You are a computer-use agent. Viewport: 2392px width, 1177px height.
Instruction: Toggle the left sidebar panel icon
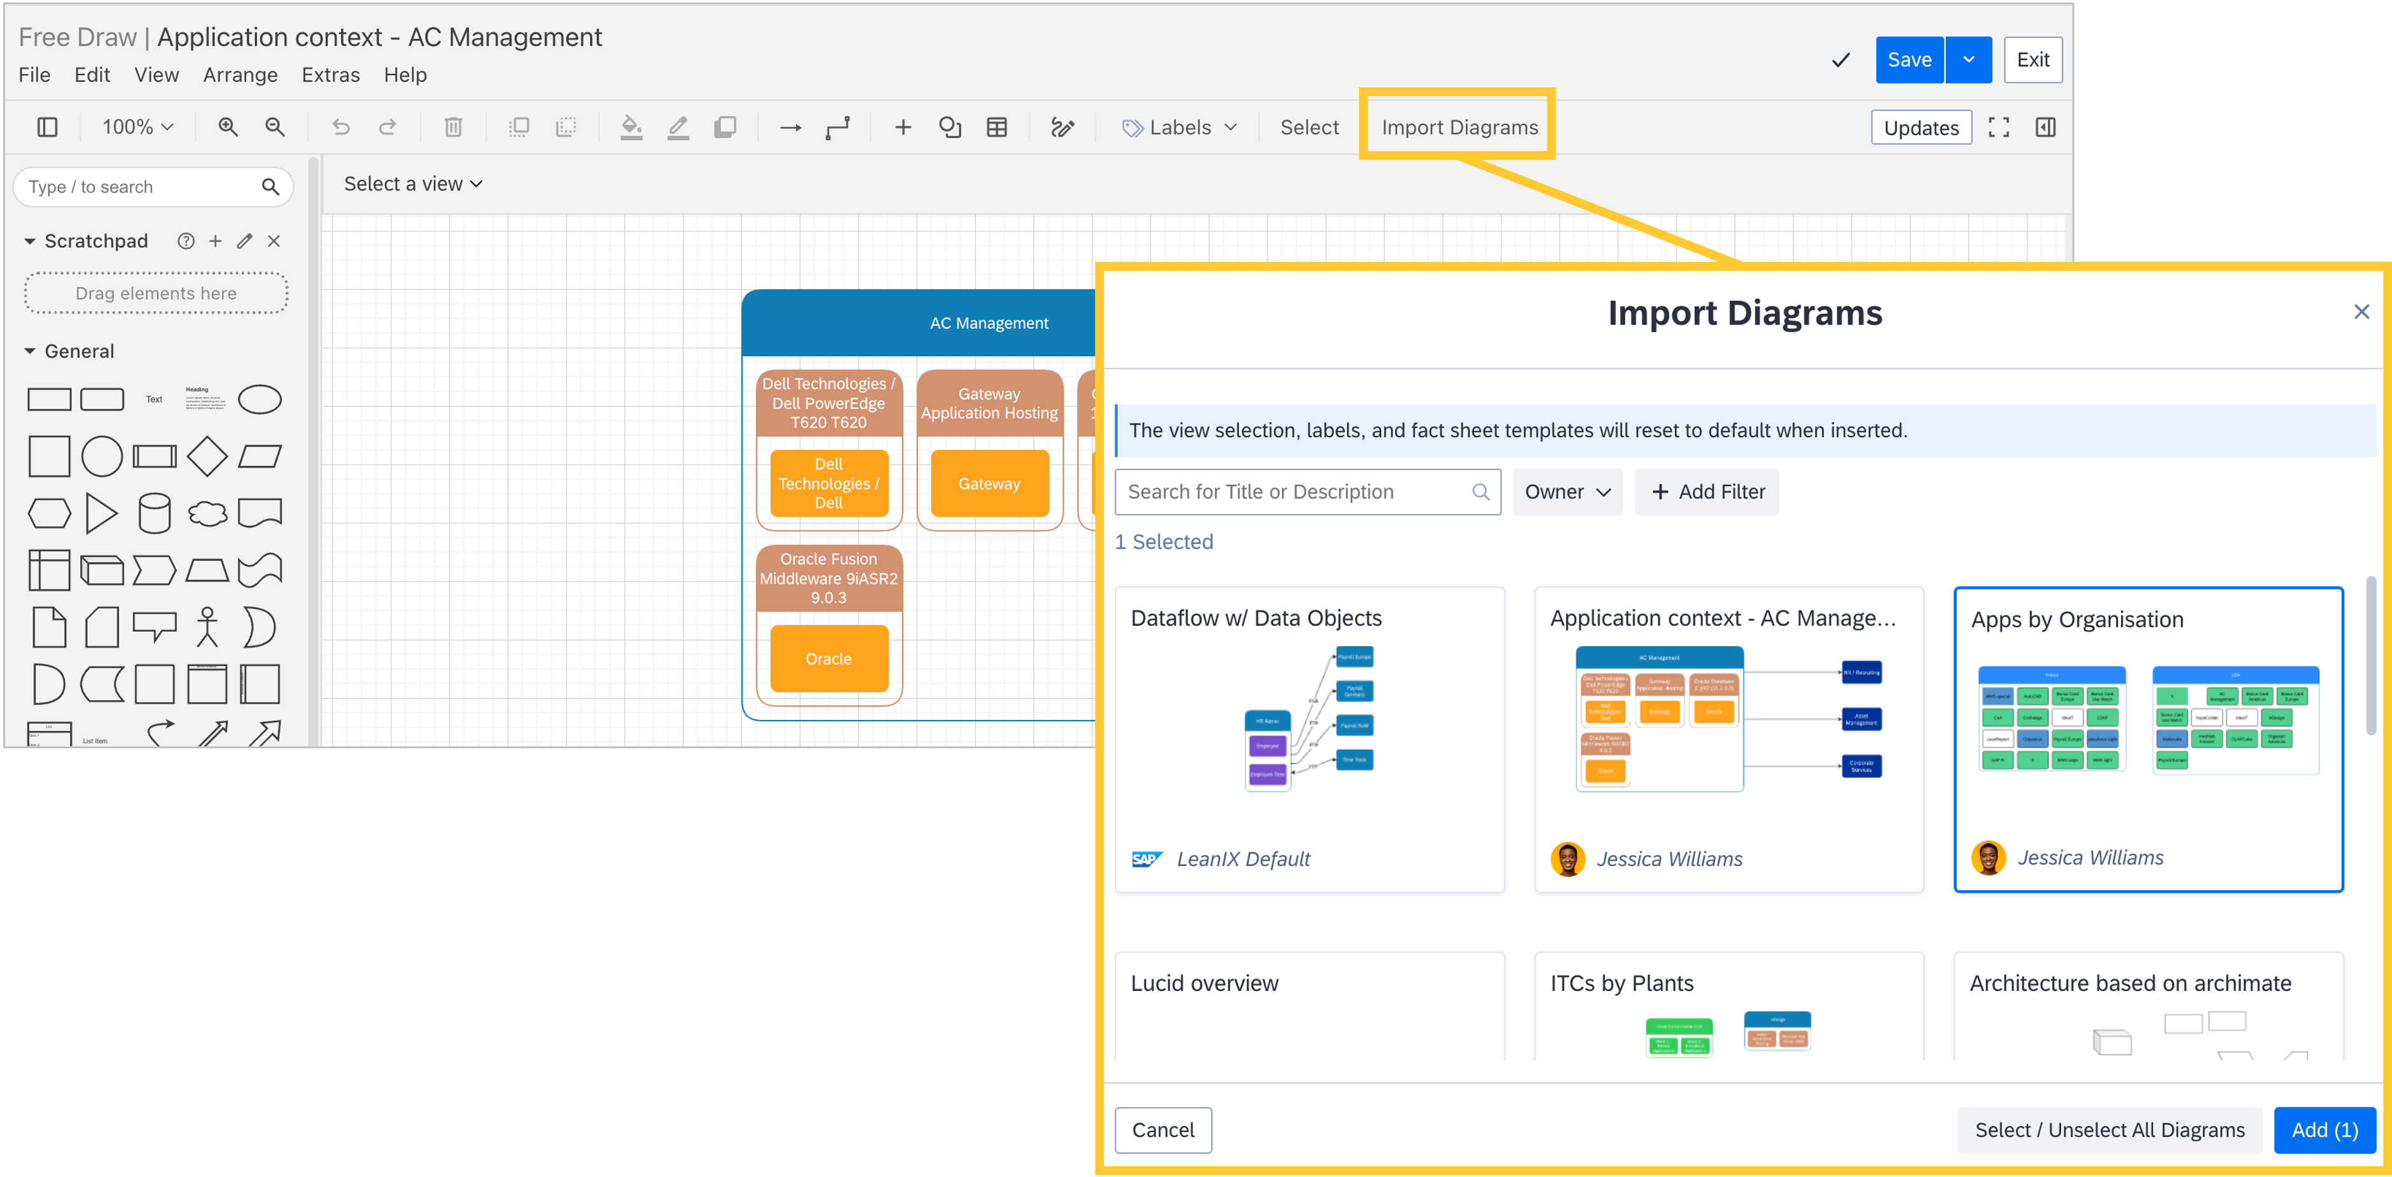tap(47, 127)
